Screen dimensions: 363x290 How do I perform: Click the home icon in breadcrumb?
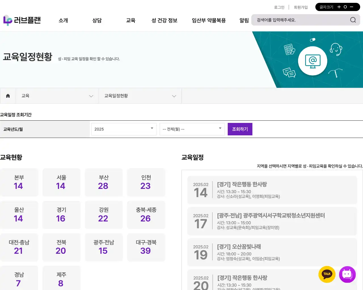click(8, 96)
